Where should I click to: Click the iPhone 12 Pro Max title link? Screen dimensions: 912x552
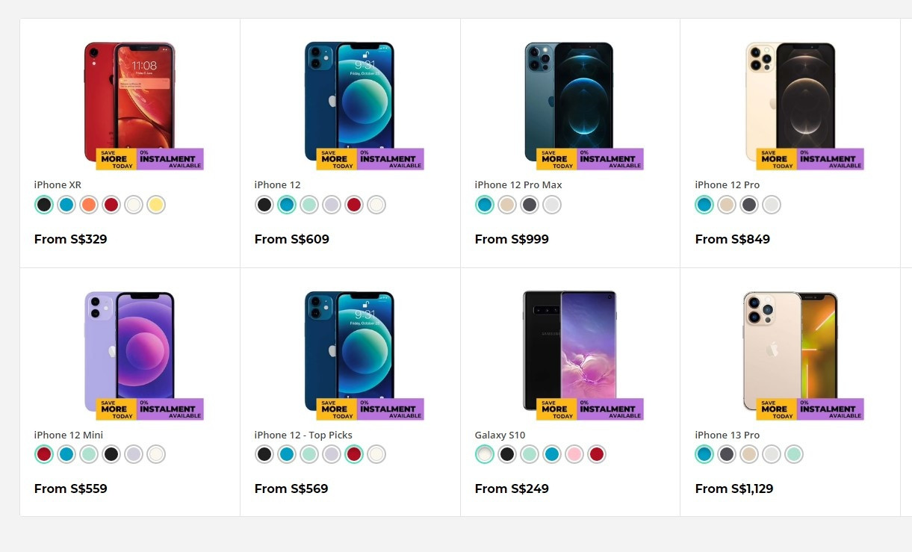click(x=518, y=184)
